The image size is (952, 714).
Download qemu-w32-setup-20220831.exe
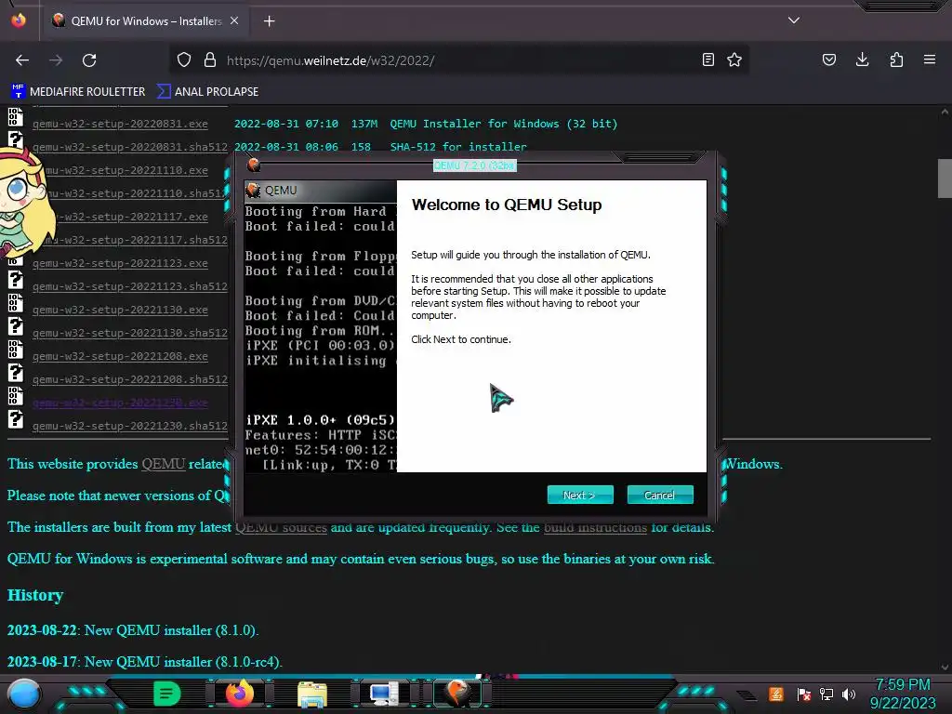[120, 124]
